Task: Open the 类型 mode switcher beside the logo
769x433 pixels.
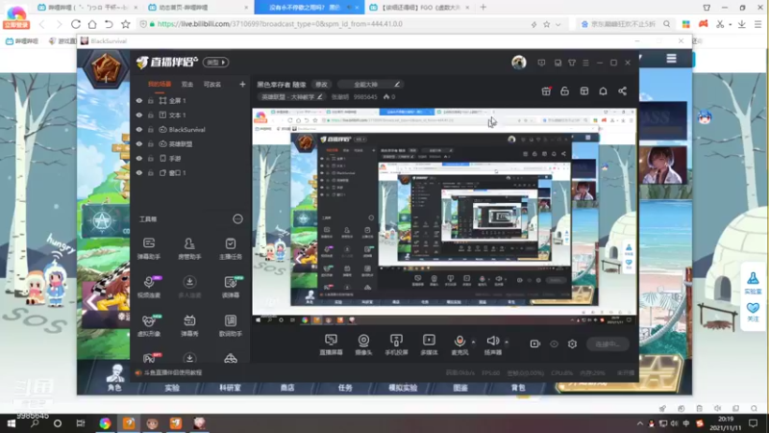Action: [215, 63]
